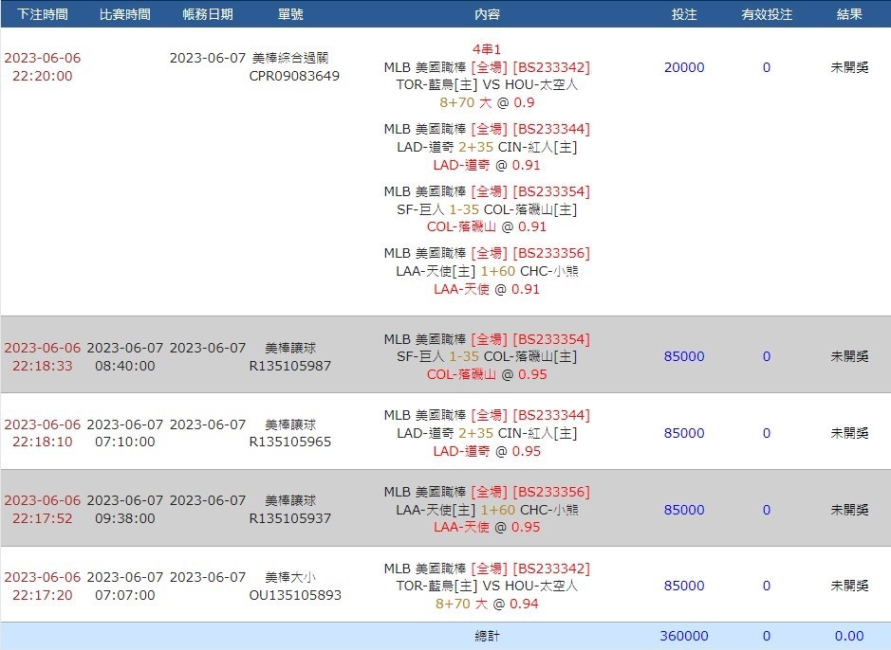Click the 單號 column header
The image size is (891, 650).
click(289, 14)
